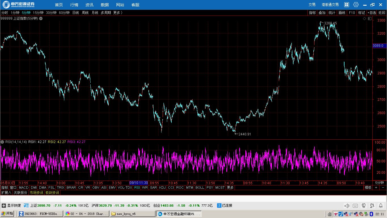Expand the 更多 period options
The image size is (387, 218).
(x=118, y=13)
